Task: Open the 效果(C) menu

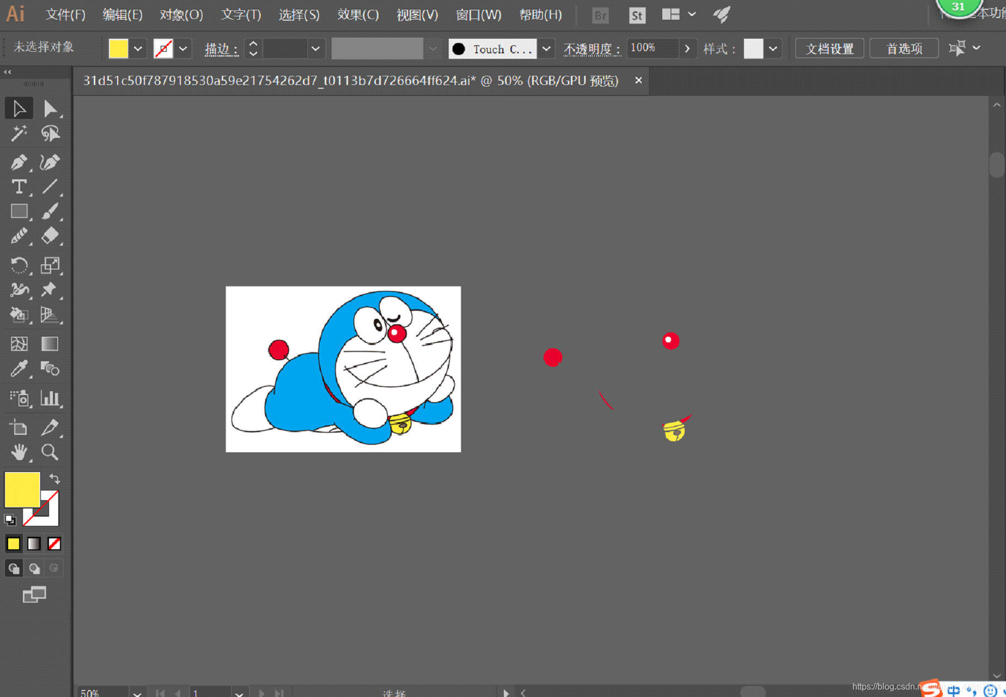Action: click(358, 15)
